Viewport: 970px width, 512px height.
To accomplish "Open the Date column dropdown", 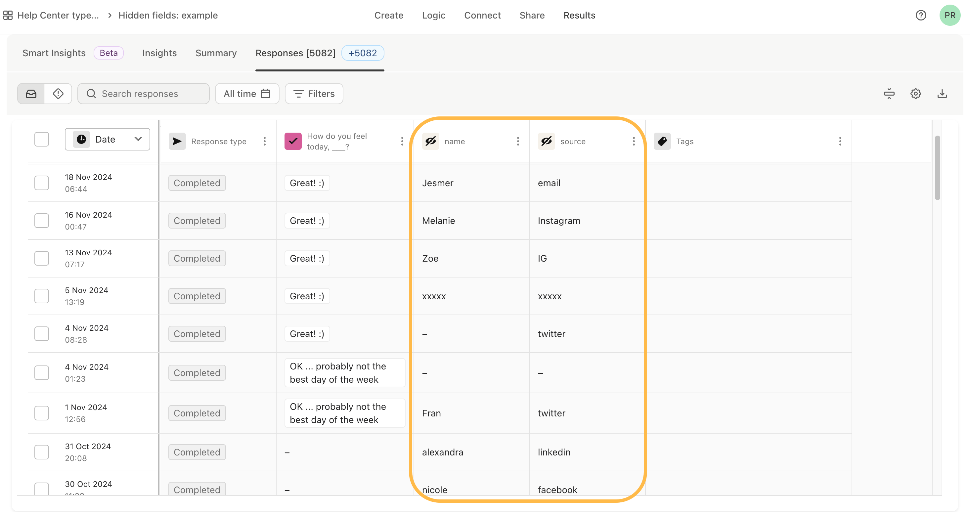I will point(107,139).
